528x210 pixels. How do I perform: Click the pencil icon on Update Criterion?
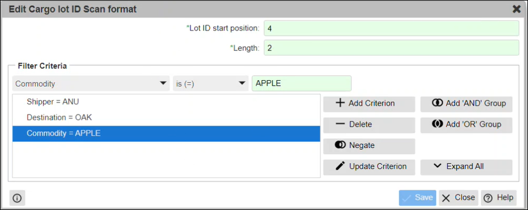(340, 166)
